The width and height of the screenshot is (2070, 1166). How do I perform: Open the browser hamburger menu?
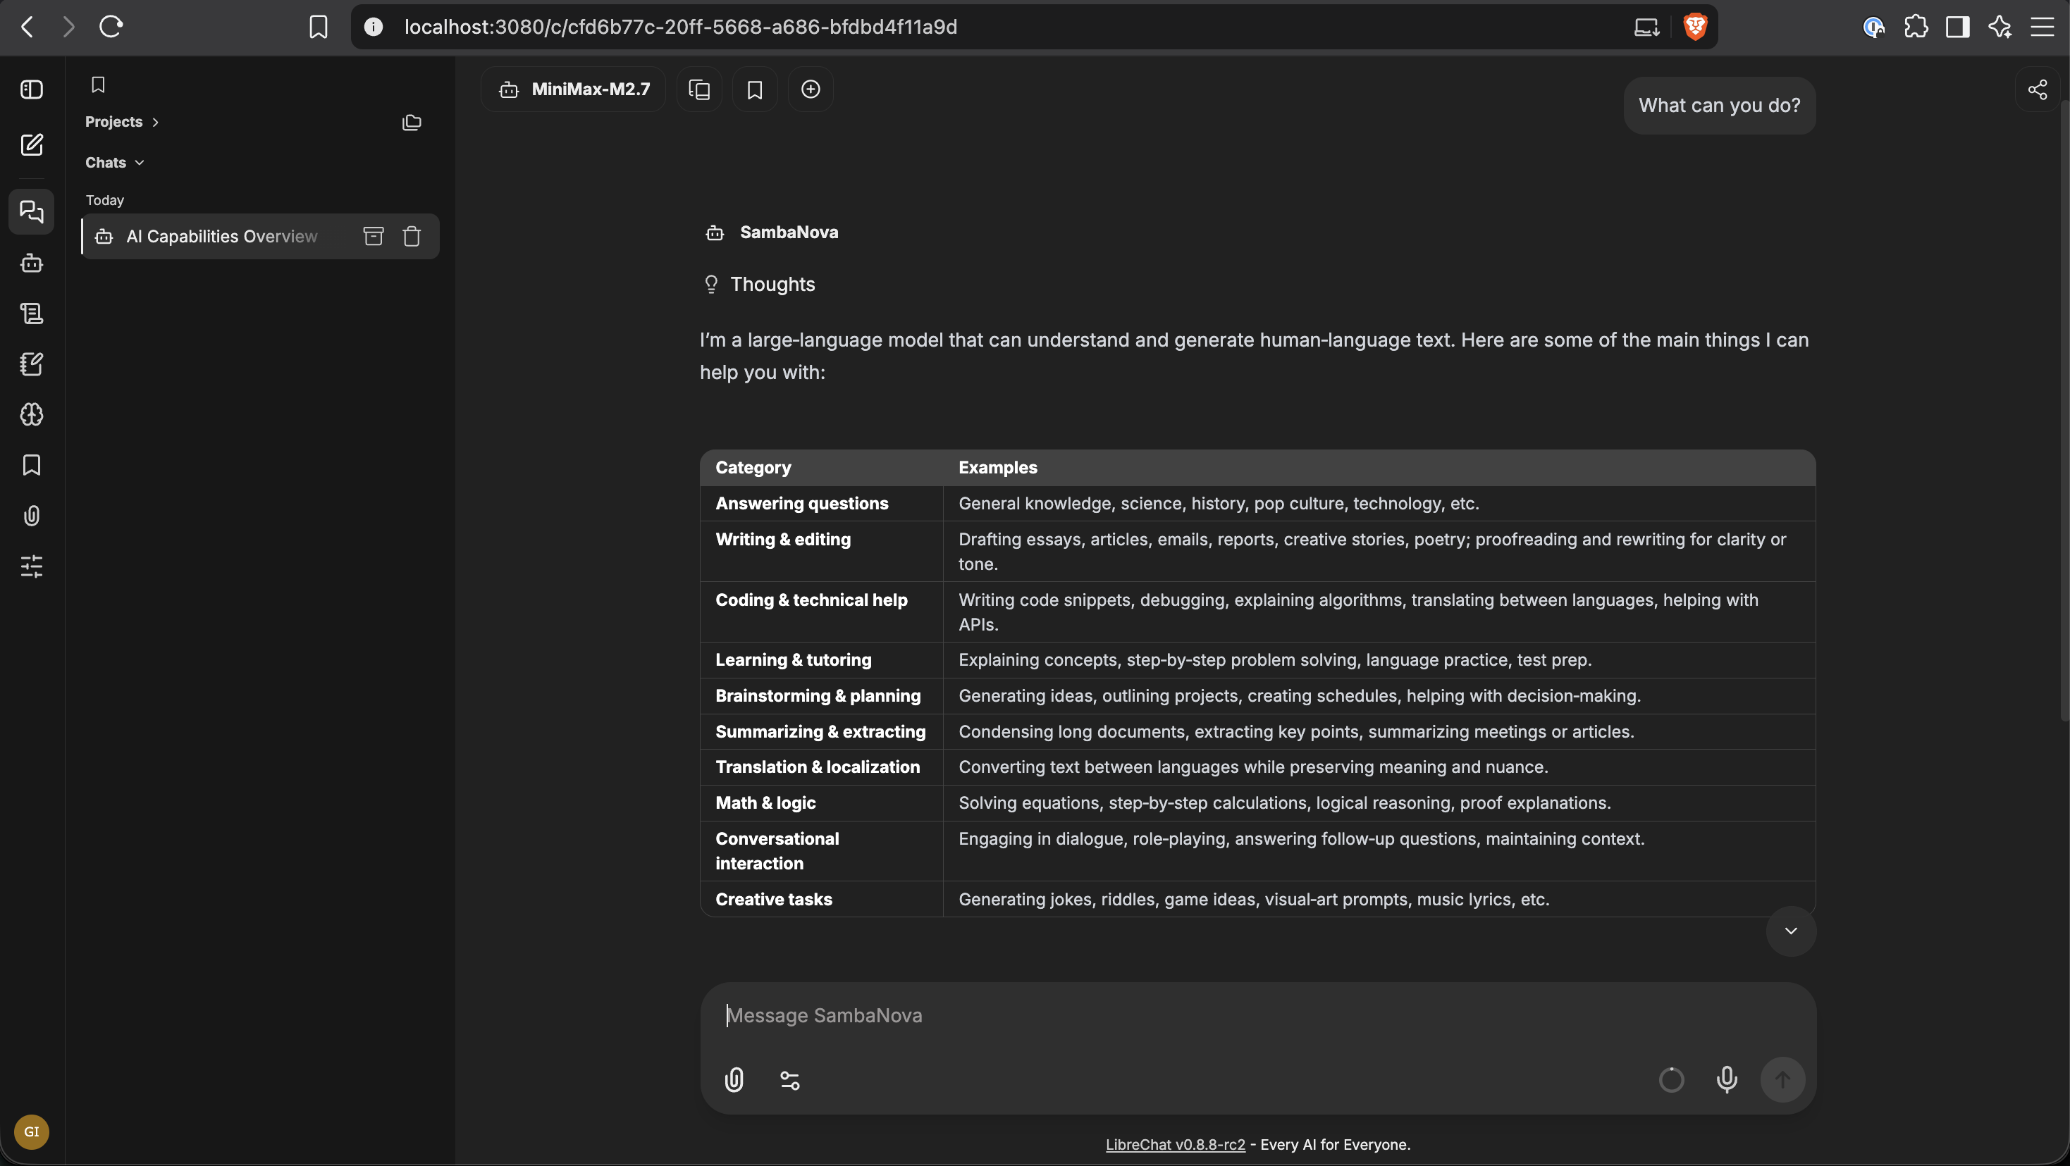pyautogui.click(x=2042, y=27)
